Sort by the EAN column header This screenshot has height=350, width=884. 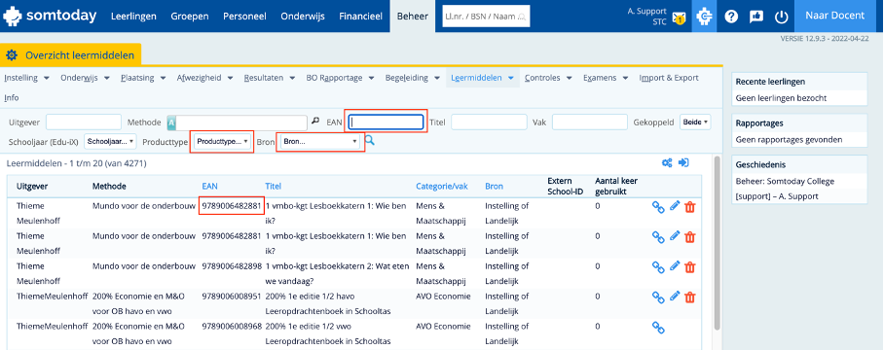coord(209,186)
